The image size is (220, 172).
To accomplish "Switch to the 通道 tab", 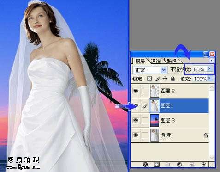I will click(x=156, y=61).
